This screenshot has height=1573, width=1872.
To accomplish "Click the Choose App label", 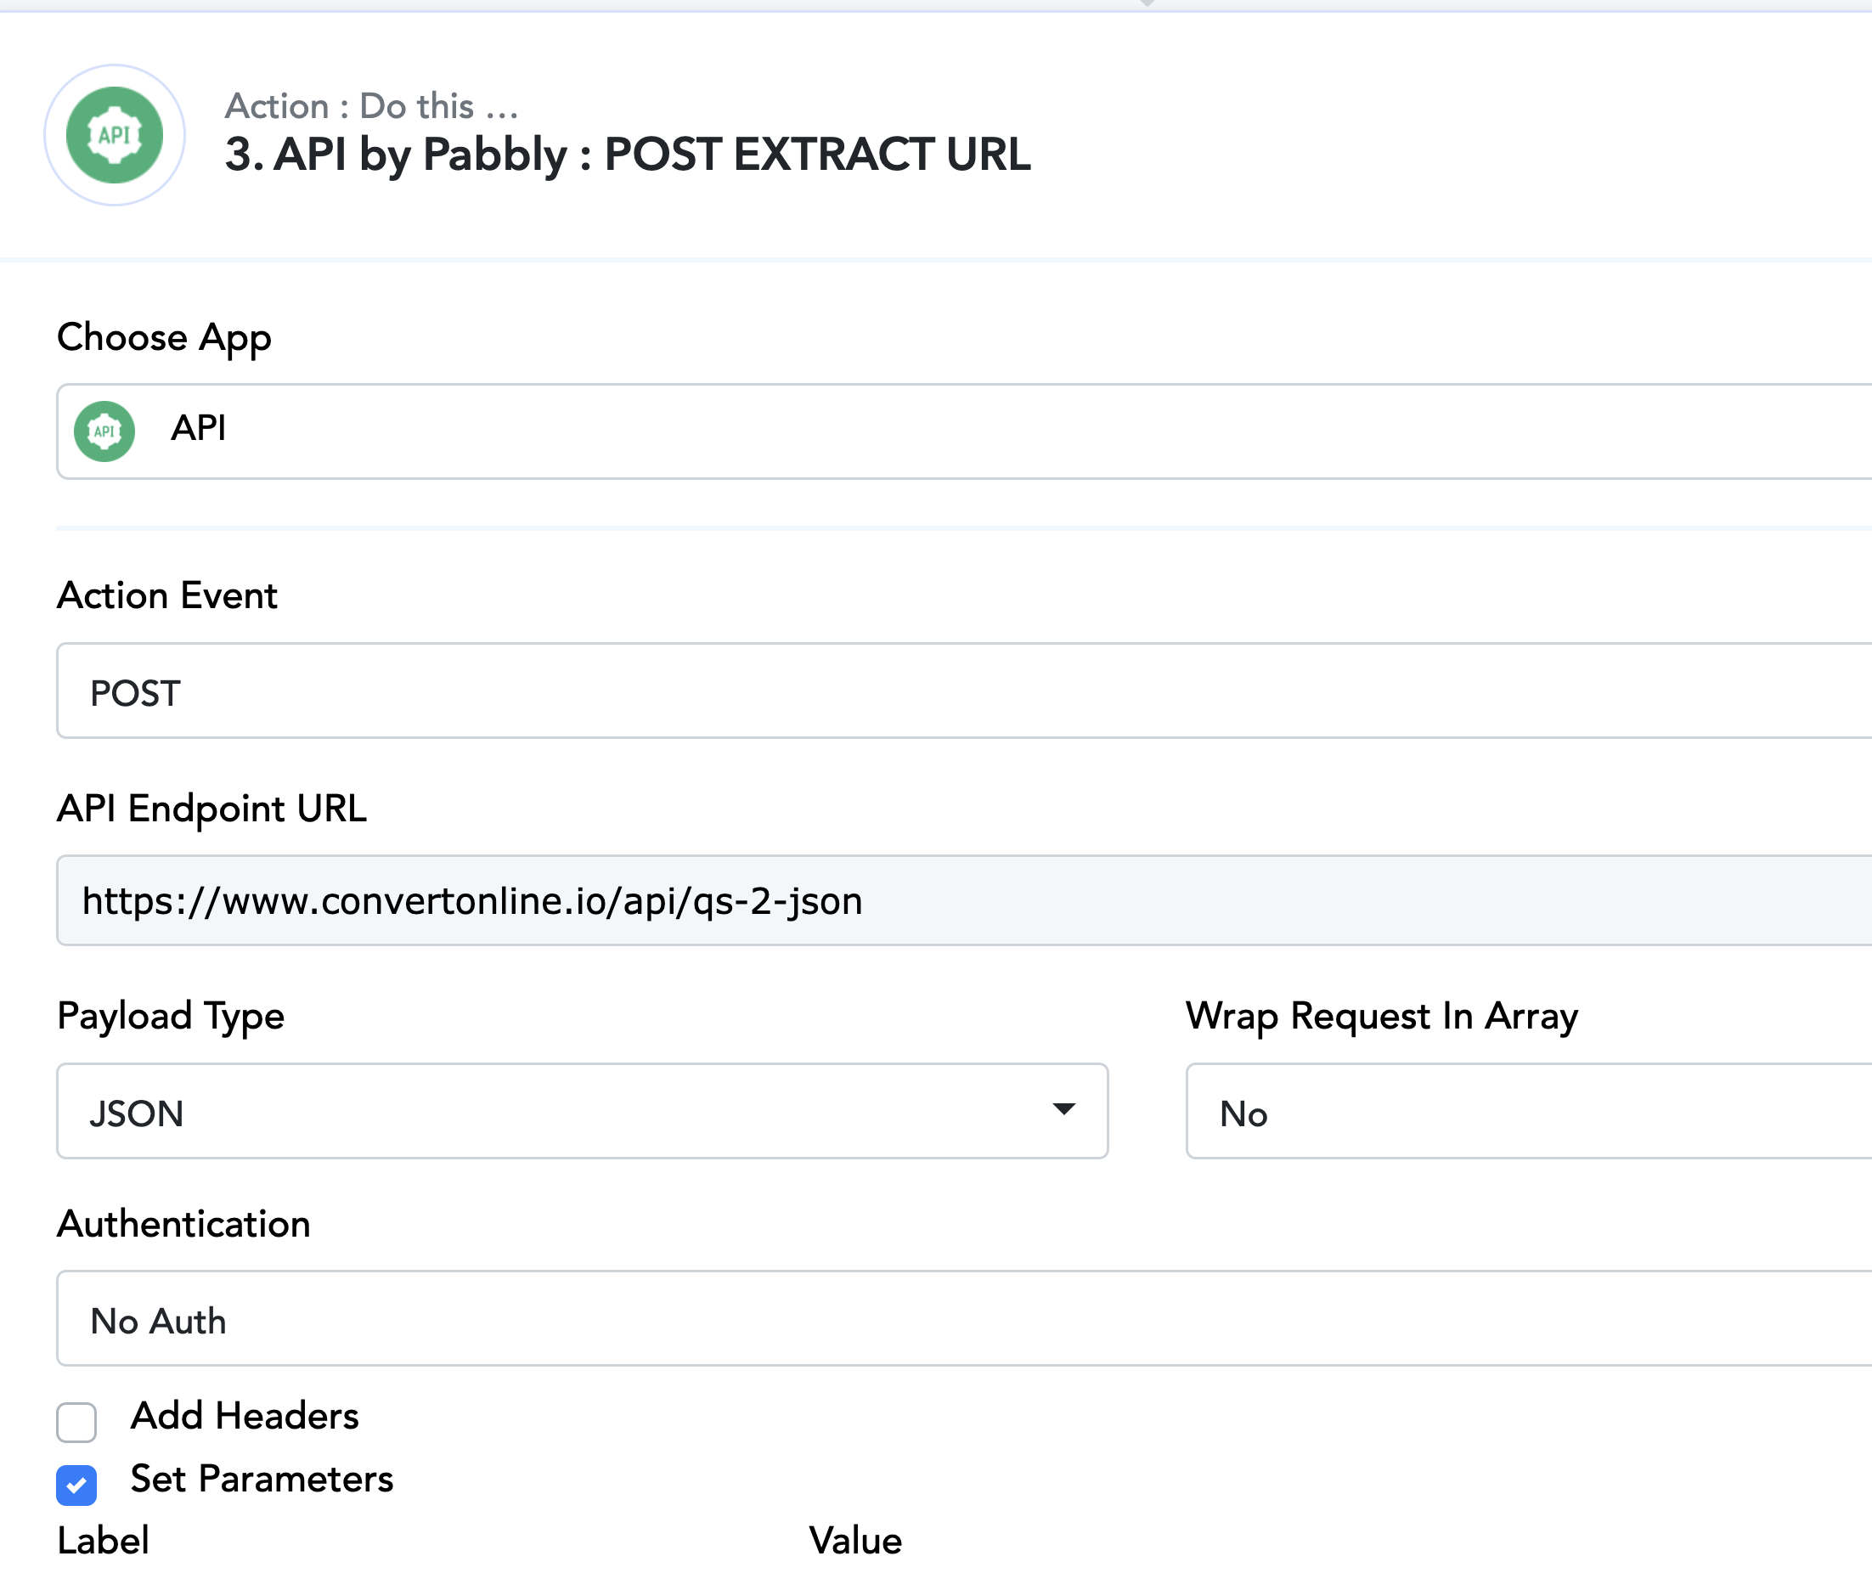I will click(x=164, y=338).
